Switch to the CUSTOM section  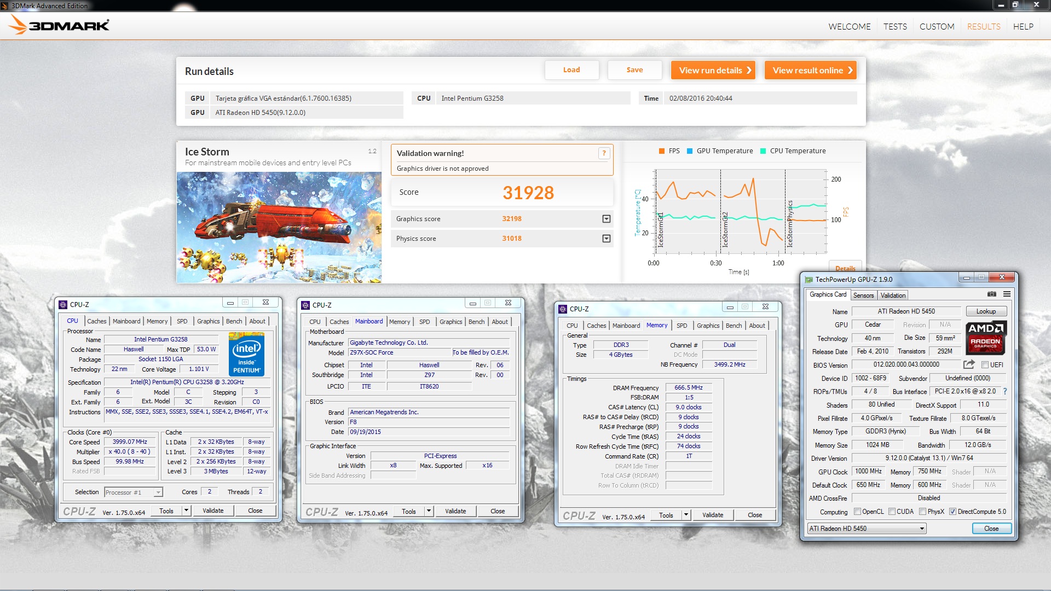(937, 26)
